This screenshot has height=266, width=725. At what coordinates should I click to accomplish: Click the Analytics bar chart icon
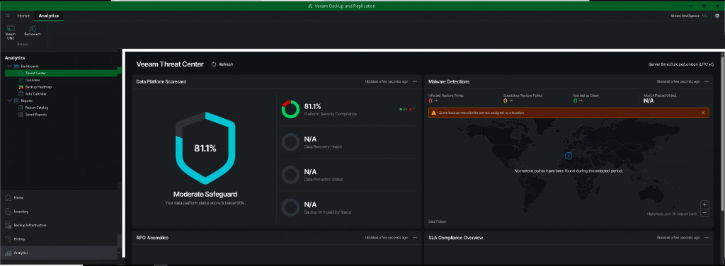8,253
